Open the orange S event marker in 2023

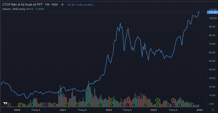173,100
